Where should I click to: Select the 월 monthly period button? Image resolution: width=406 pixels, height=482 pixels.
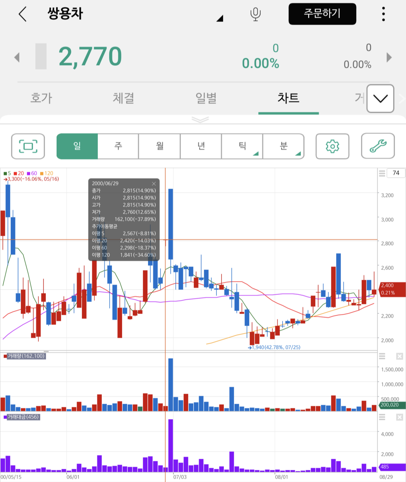point(160,146)
